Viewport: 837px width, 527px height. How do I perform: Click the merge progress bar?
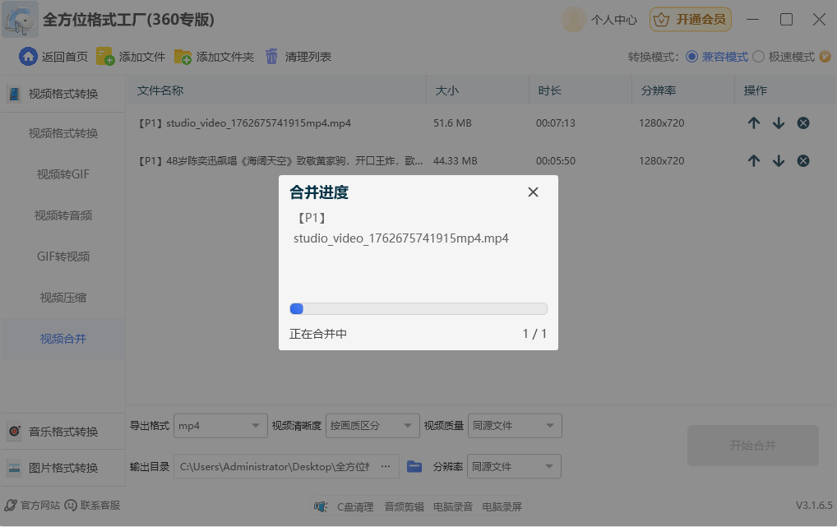point(418,308)
